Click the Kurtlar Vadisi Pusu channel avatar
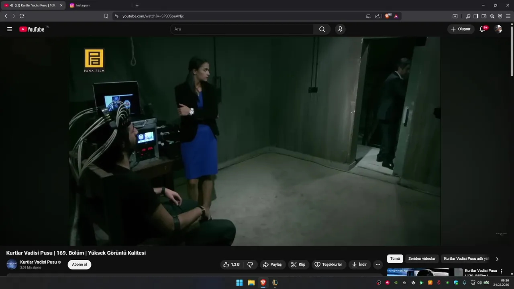 click(12, 265)
